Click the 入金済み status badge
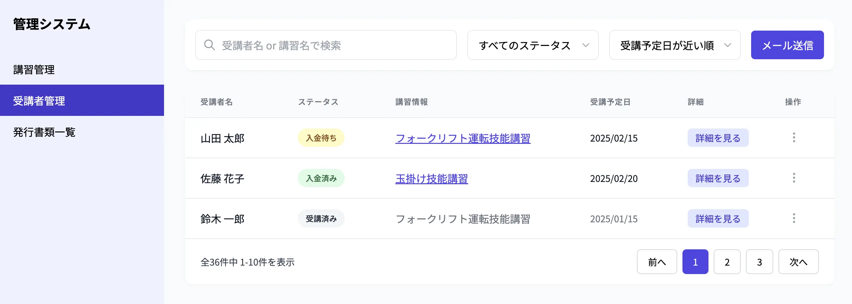This screenshot has width=852, height=304. [x=321, y=178]
